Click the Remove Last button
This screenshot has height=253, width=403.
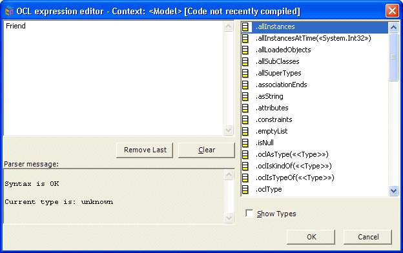click(x=145, y=150)
